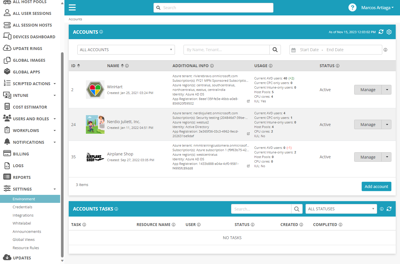Click the Add account button
400x264 pixels.
376,187
